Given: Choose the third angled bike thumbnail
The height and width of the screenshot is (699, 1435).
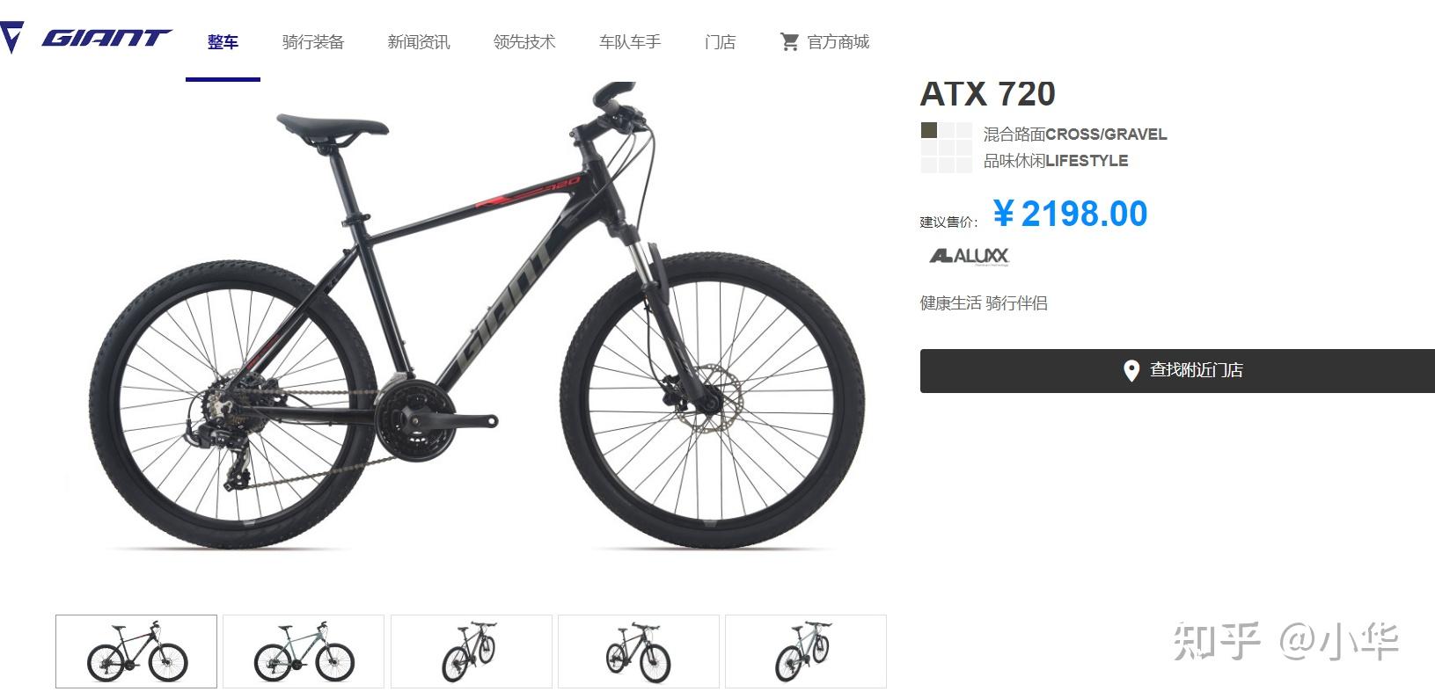Looking at the screenshot, I should (471, 651).
